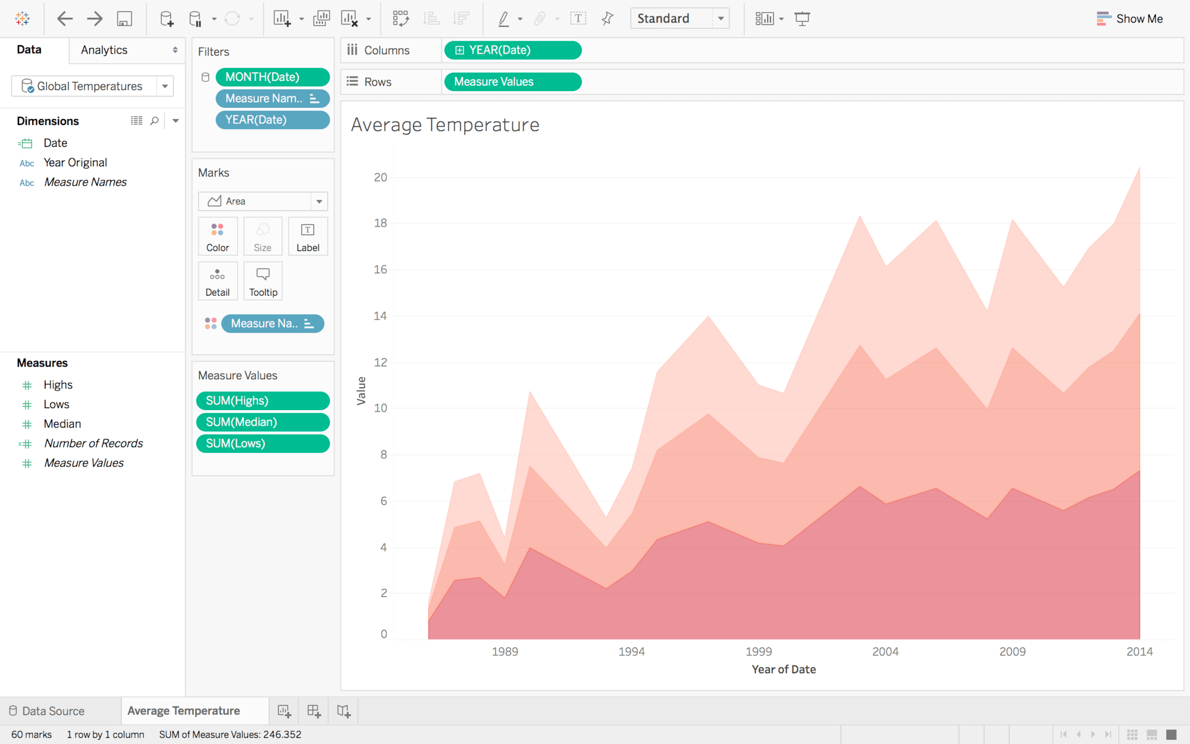Click the Color marks card button
The width and height of the screenshot is (1190, 744).
(217, 236)
